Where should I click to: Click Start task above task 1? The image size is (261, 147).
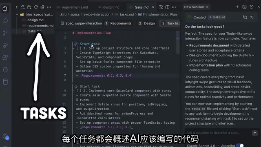point(90,44)
